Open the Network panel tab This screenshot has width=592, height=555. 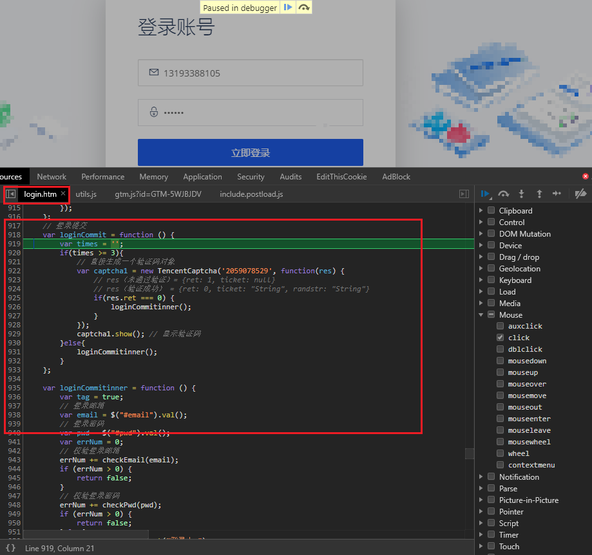pos(52,176)
